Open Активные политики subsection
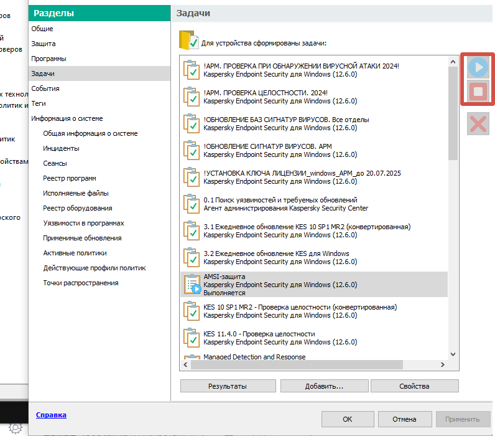 pyautogui.click(x=75, y=253)
